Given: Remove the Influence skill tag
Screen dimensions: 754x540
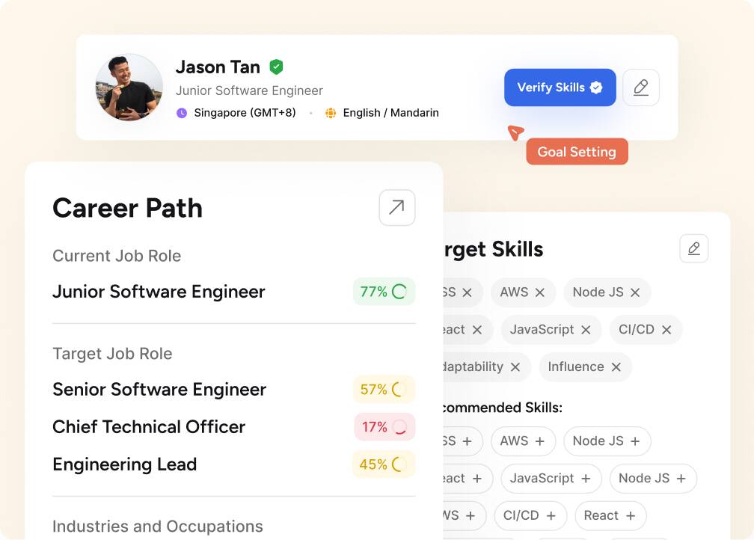Looking at the screenshot, I should [x=616, y=366].
